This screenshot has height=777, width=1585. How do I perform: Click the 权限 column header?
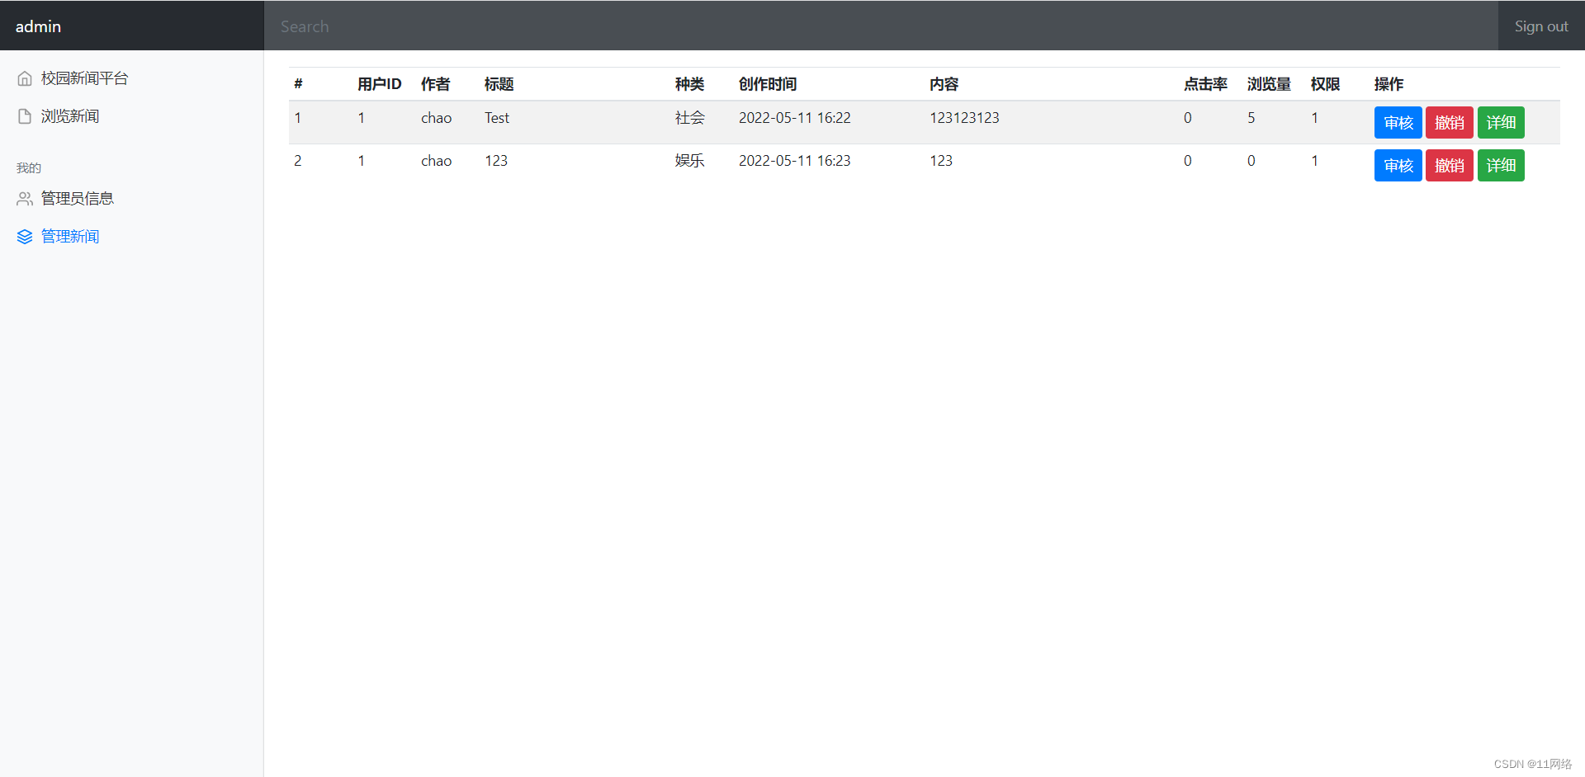[1325, 84]
